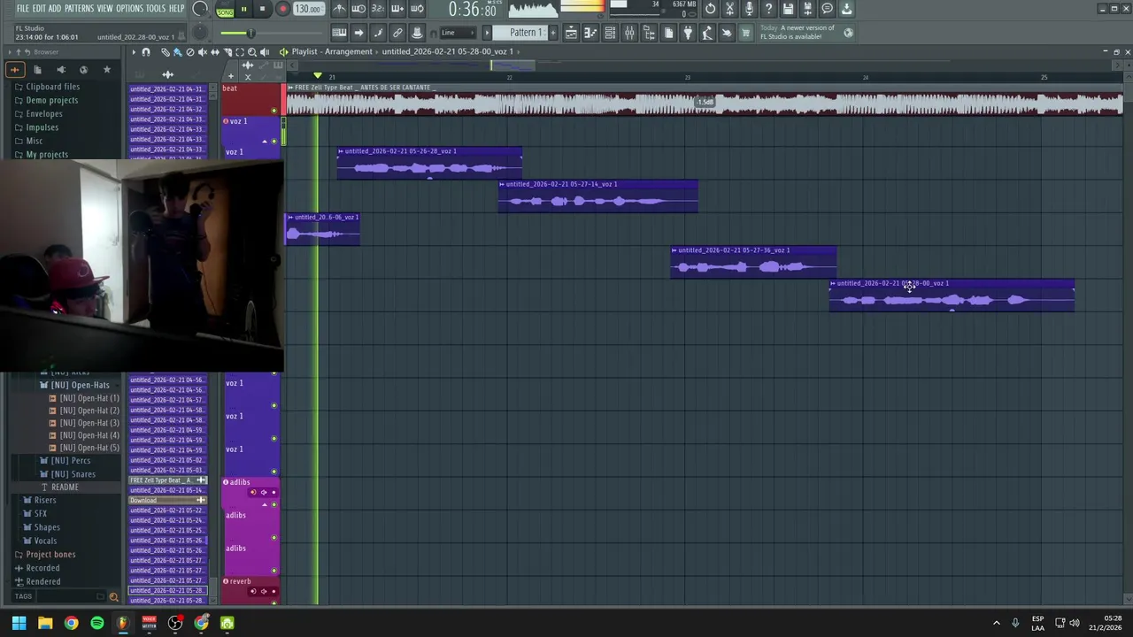This screenshot has width=1133, height=637.
Task: Select the playlist Draw pencil tool
Action: tap(166, 52)
